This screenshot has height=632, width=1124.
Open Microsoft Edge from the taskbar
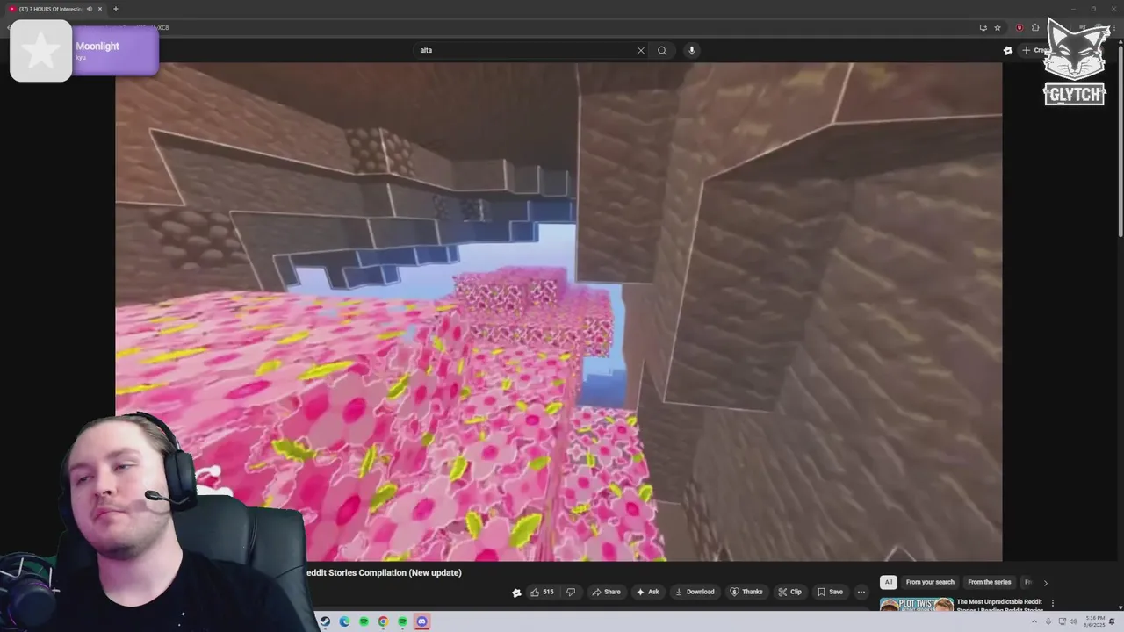[344, 621]
